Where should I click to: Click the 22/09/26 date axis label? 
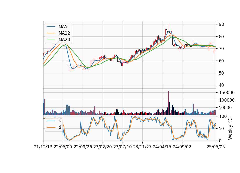(x=83, y=147)
